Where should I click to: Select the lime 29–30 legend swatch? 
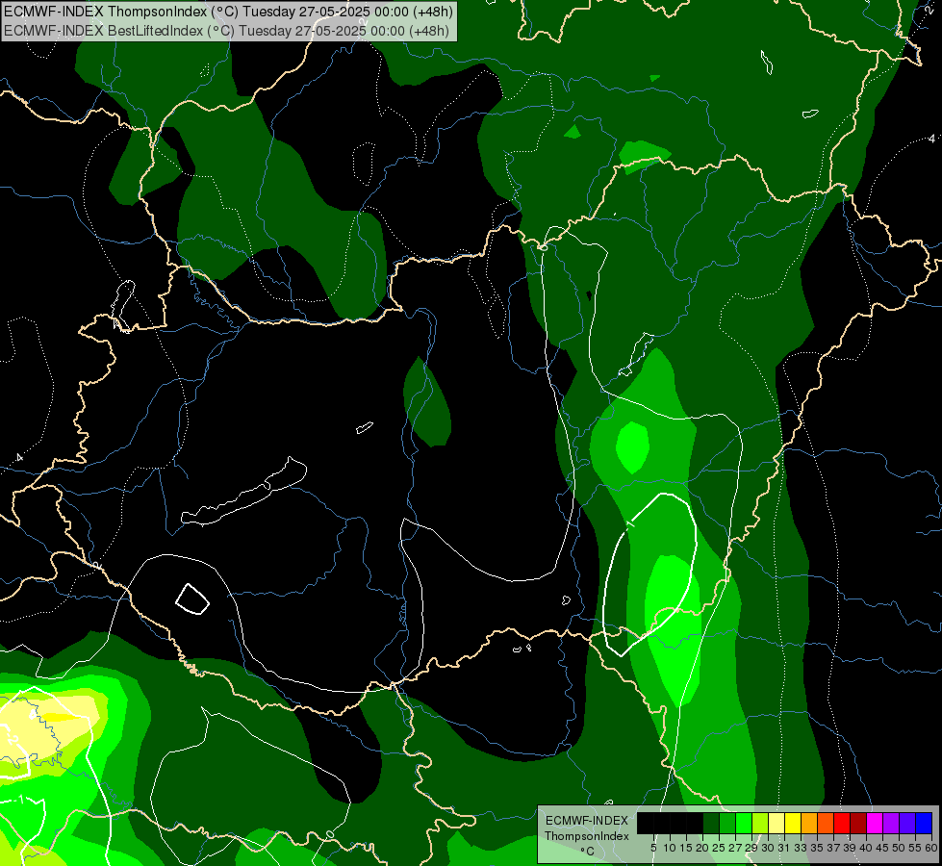point(760,823)
